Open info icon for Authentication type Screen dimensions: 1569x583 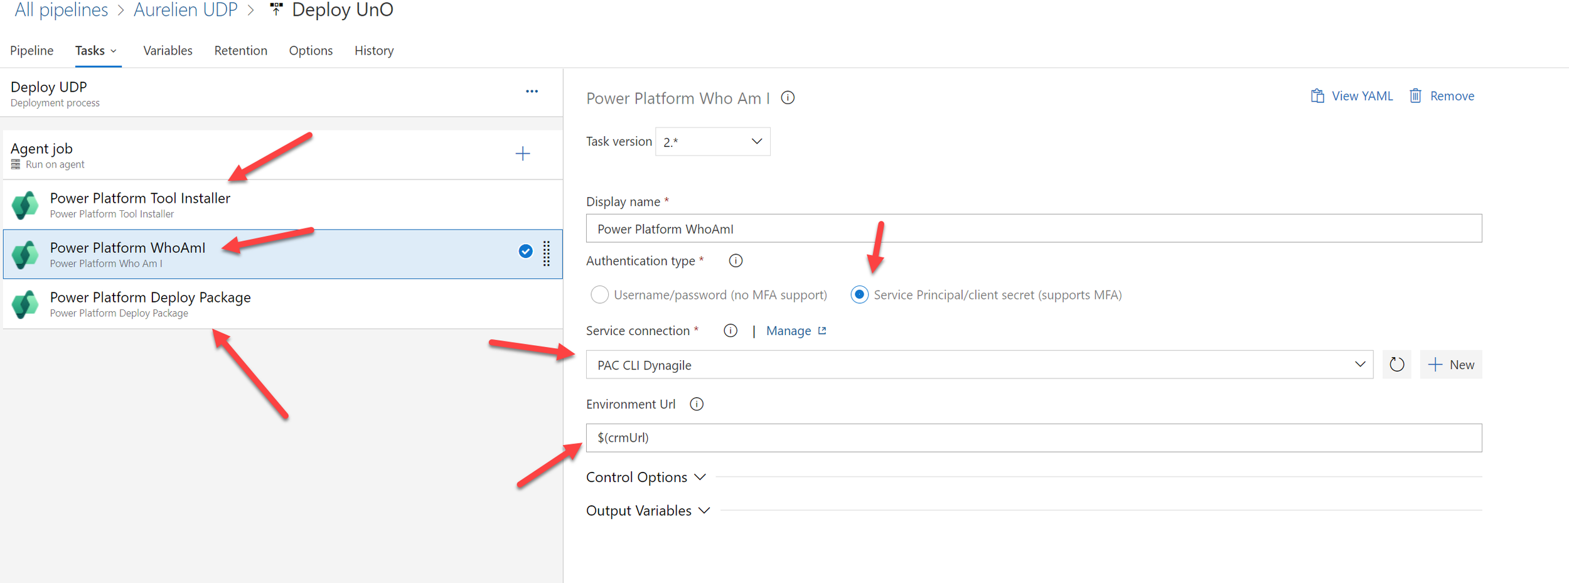(x=736, y=260)
